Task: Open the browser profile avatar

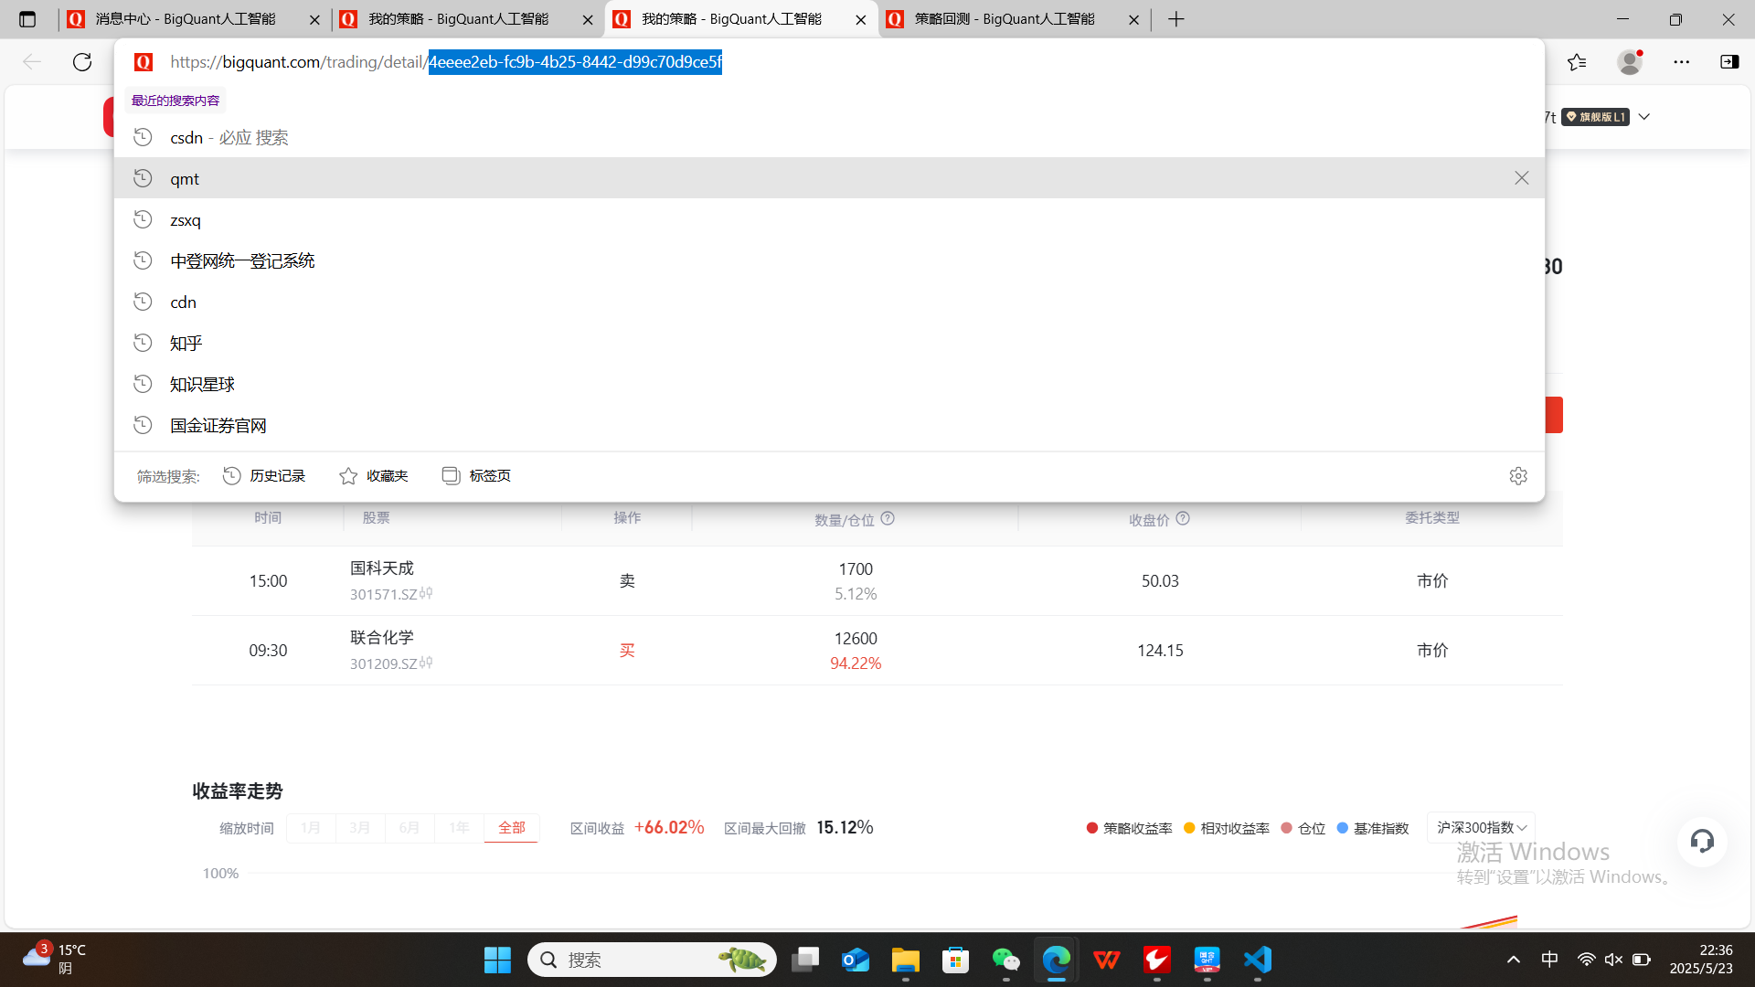Action: click(1629, 62)
